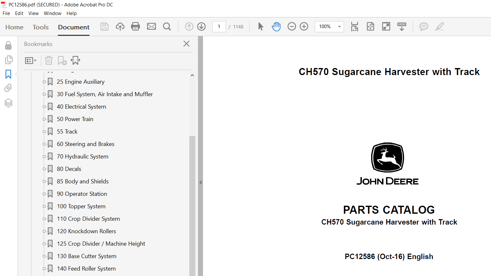Add a comment speech bubble icon

(x=424, y=27)
